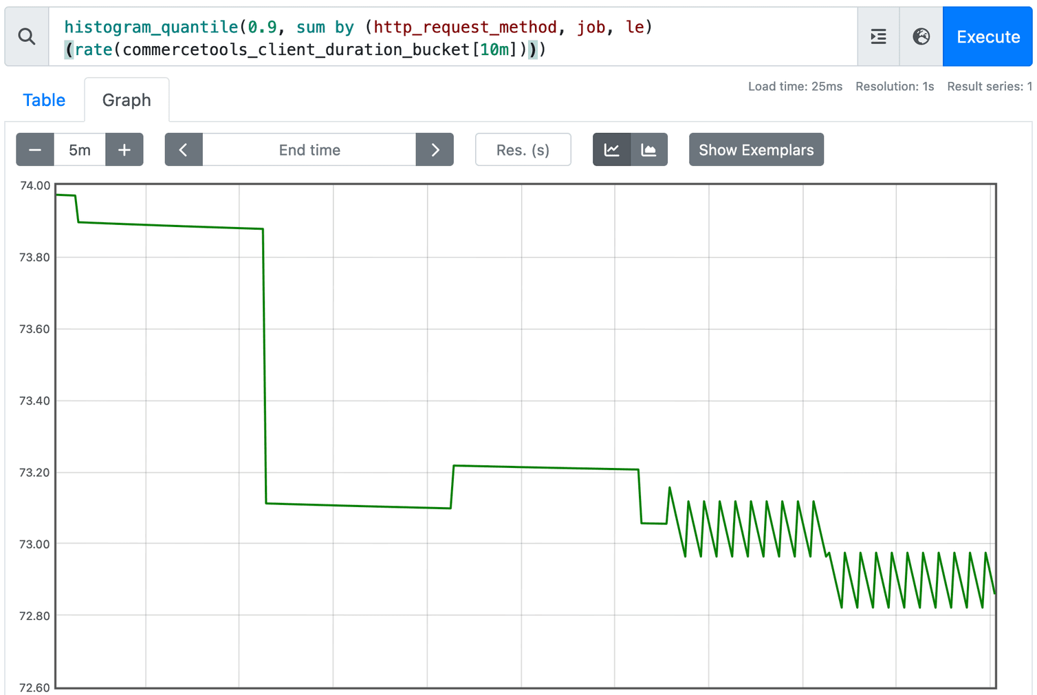Screen dimensions: 1037x695
Task: Select the Graph tab
Action: pos(127,100)
